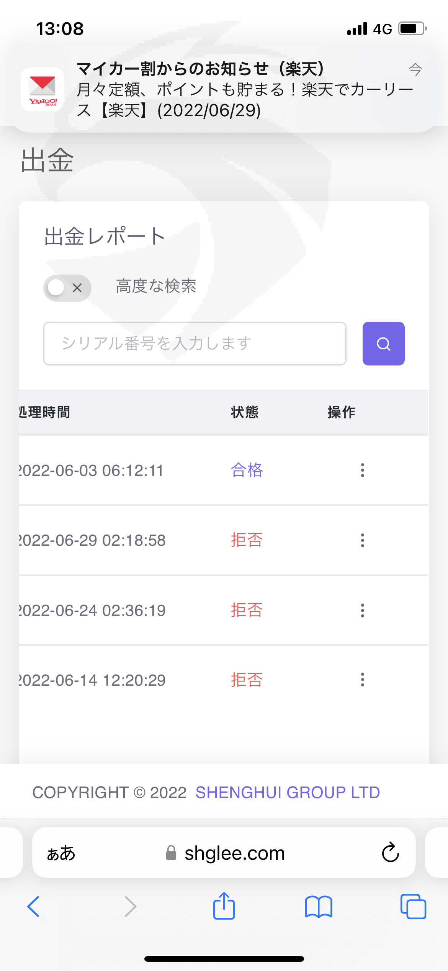Image resolution: width=448 pixels, height=971 pixels.
Task: Reload the shglee.com page
Action: (390, 853)
